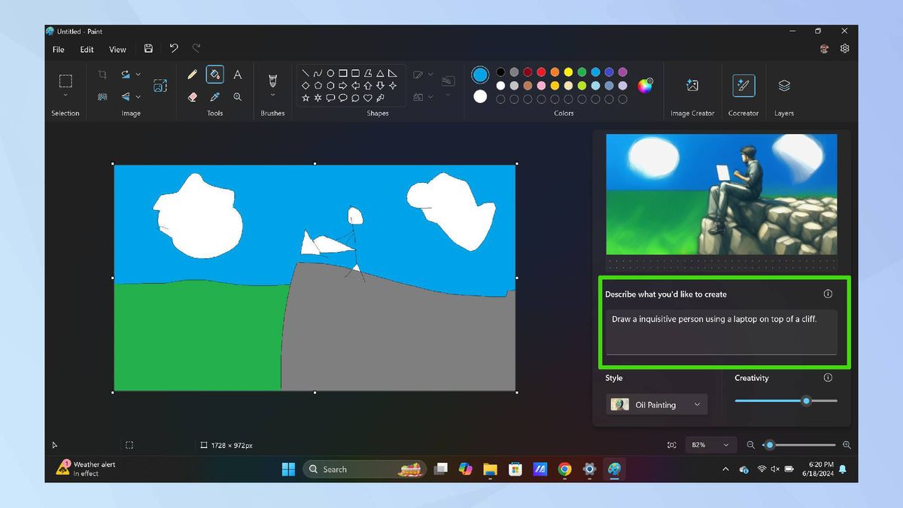Image resolution: width=903 pixels, height=508 pixels.
Task: Select the heart shape
Action: tap(368, 98)
